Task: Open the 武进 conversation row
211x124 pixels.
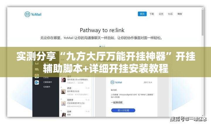Action: pyautogui.click(x=75, y=91)
